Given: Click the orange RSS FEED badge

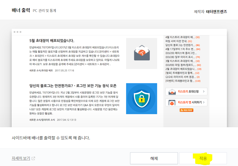Looking at the screenshot, I should click(186, 110).
